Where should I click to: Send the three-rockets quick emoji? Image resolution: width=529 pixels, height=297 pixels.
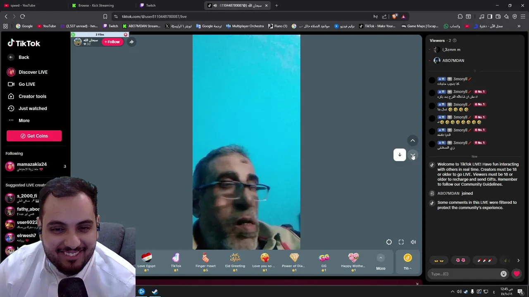tap(485, 260)
